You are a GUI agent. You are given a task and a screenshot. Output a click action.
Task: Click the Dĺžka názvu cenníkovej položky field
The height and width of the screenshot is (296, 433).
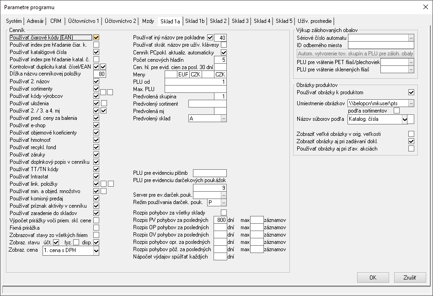[100, 74]
